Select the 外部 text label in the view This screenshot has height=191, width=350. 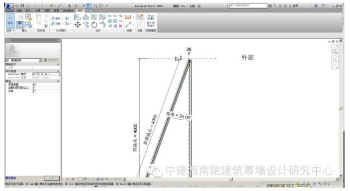point(247,58)
